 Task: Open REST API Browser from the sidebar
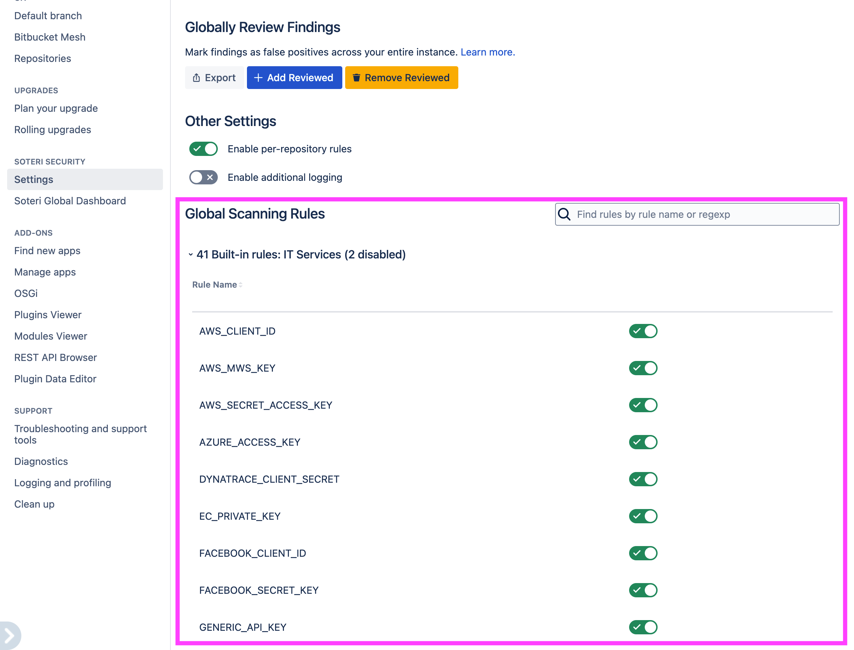click(55, 357)
